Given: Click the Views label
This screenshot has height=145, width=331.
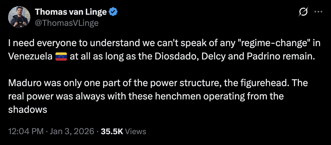Looking at the screenshot, I should pyautogui.click(x=135, y=131).
